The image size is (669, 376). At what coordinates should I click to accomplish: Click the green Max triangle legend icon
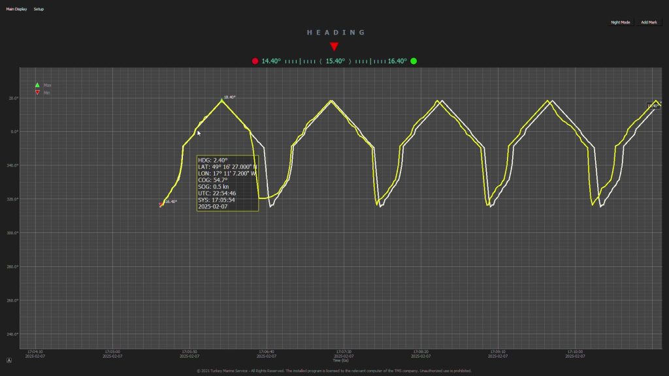click(37, 85)
